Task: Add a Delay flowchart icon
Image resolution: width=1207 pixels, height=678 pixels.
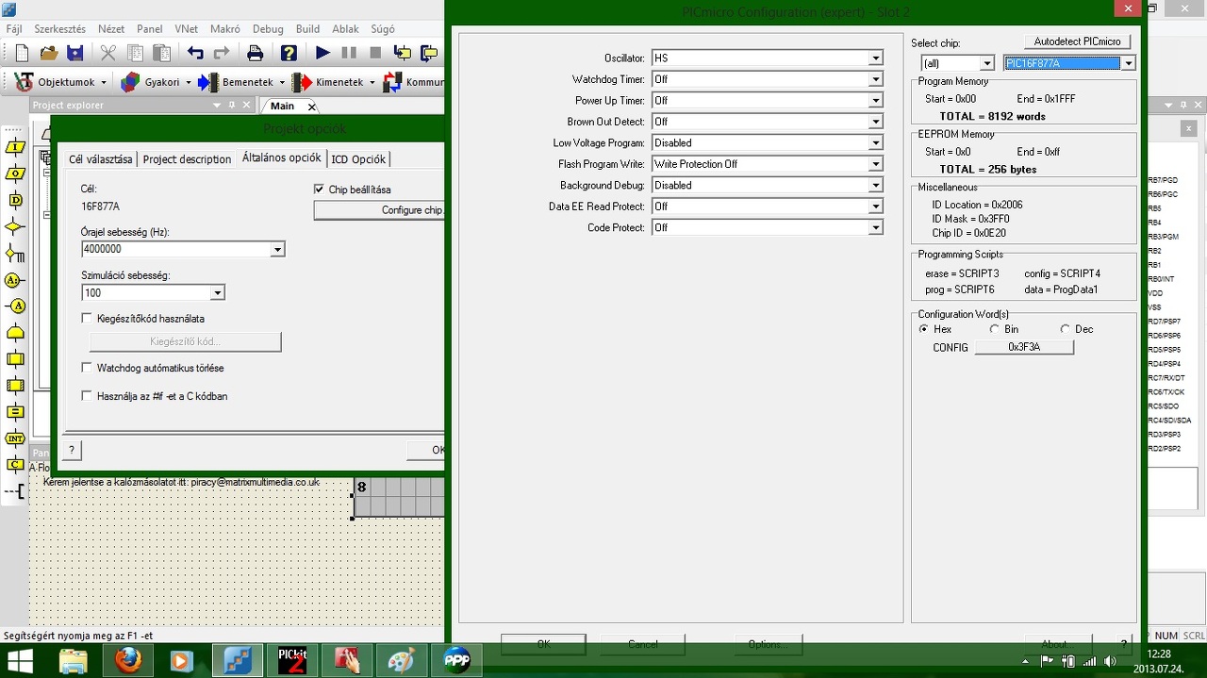Action: click(15, 200)
